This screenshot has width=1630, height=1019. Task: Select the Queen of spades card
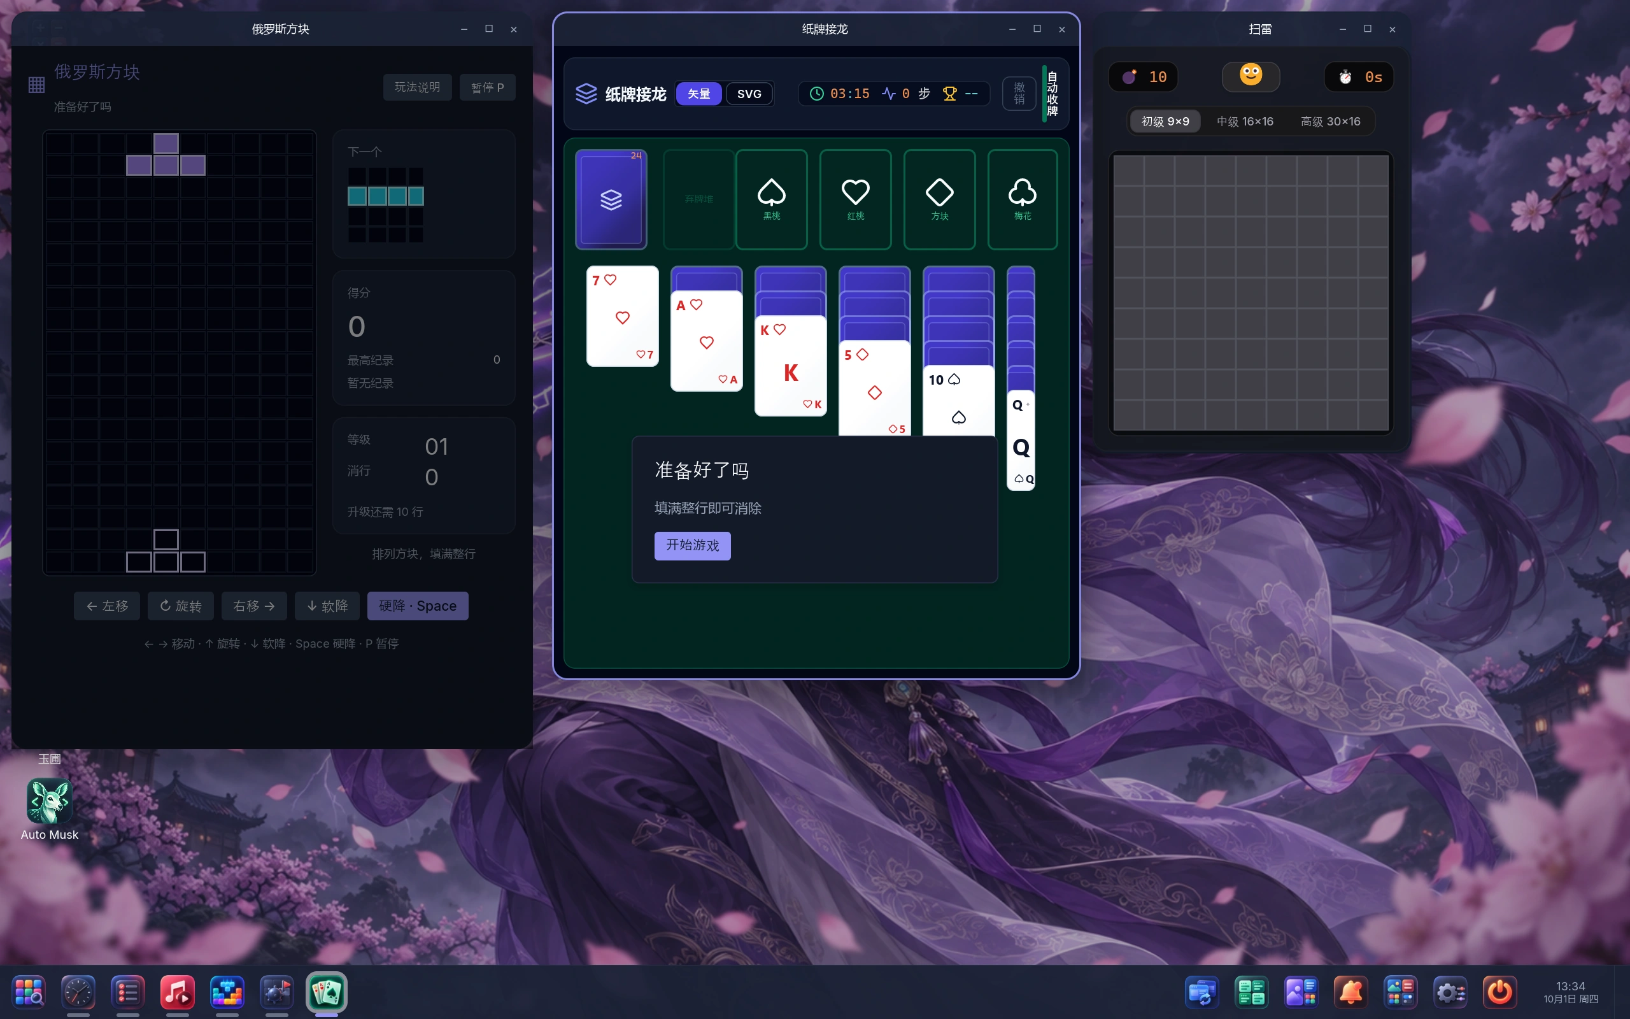(x=1021, y=440)
